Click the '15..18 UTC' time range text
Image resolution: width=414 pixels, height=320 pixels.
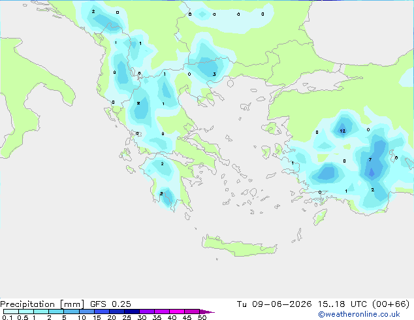[342, 304]
